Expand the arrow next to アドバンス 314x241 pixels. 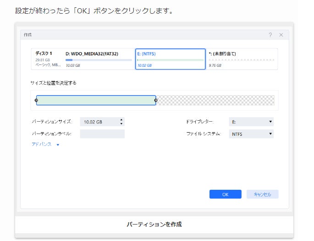pos(58,145)
